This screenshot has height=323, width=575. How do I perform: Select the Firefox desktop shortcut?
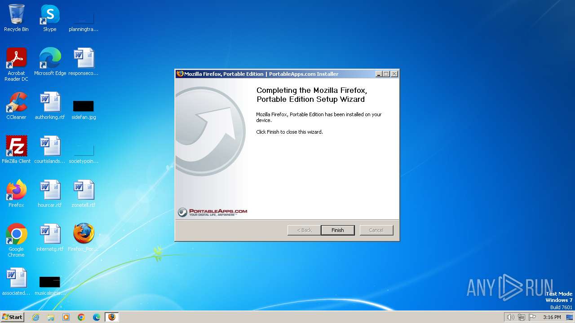(x=16, y=194)
